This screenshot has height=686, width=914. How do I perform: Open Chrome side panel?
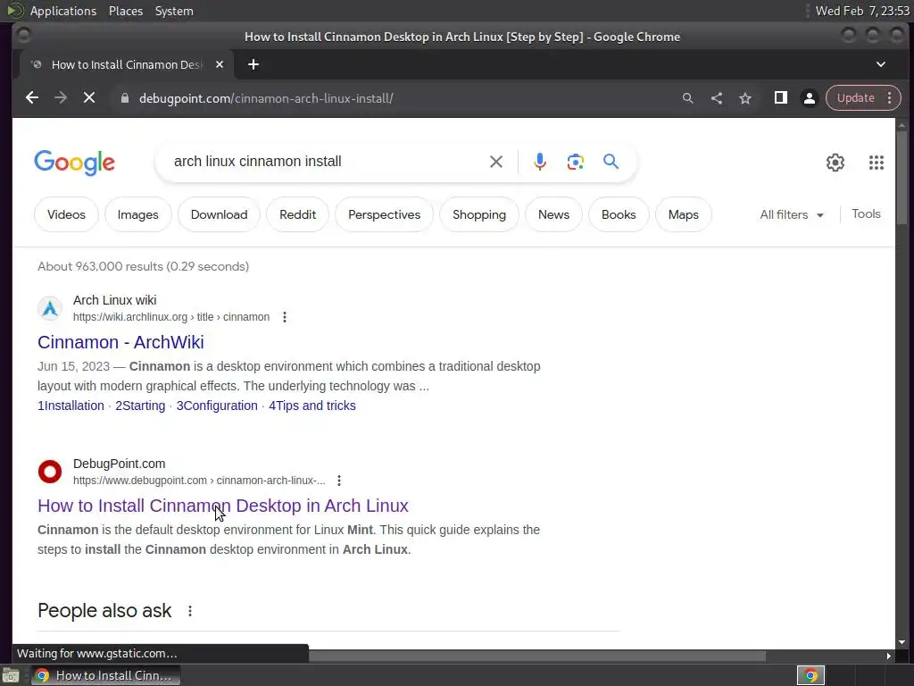[780, 98]
